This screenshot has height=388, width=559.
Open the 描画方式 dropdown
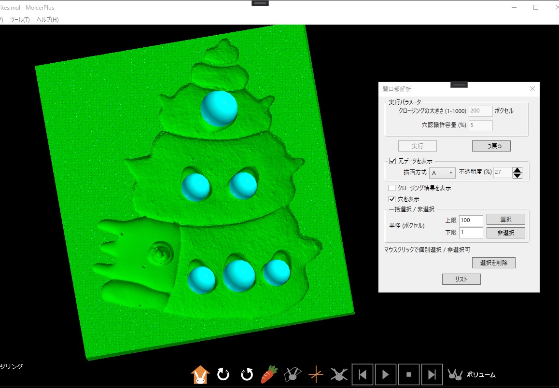[443, 173]
